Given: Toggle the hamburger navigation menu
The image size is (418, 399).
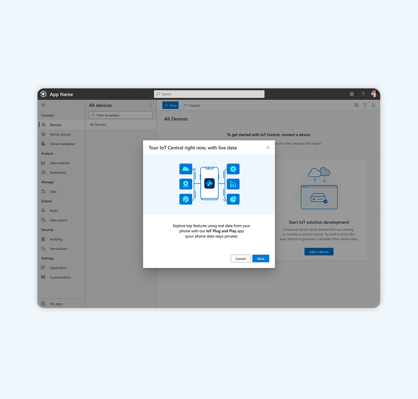Looking at the screenshot, I should [44, 105].
